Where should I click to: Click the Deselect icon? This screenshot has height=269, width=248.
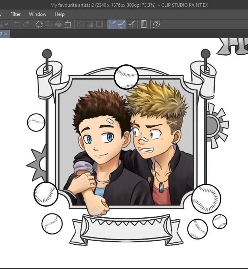80,24
